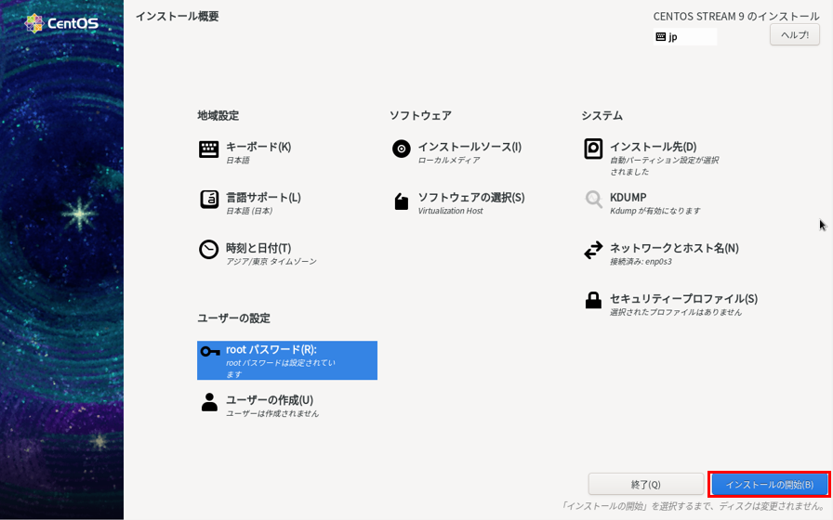The width and height of the screenshot is (833, 520).
Task: Click the 'システム' section heading
Action: pos(602,116)
